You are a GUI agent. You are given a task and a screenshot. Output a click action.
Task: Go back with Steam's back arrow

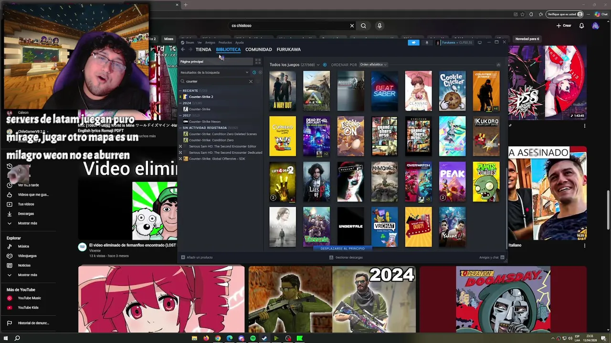183,50
